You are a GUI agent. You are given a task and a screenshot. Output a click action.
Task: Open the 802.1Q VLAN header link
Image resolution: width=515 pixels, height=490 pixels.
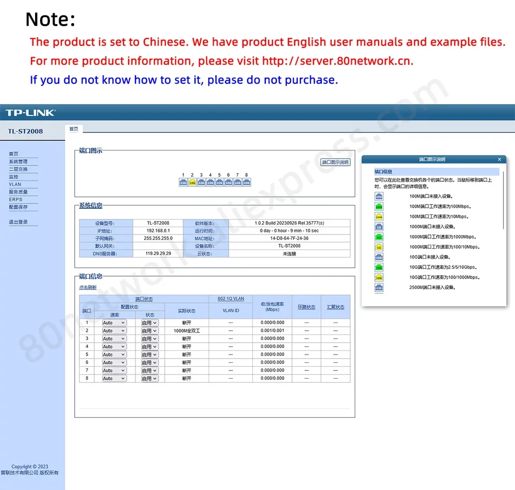click(231, 299)
